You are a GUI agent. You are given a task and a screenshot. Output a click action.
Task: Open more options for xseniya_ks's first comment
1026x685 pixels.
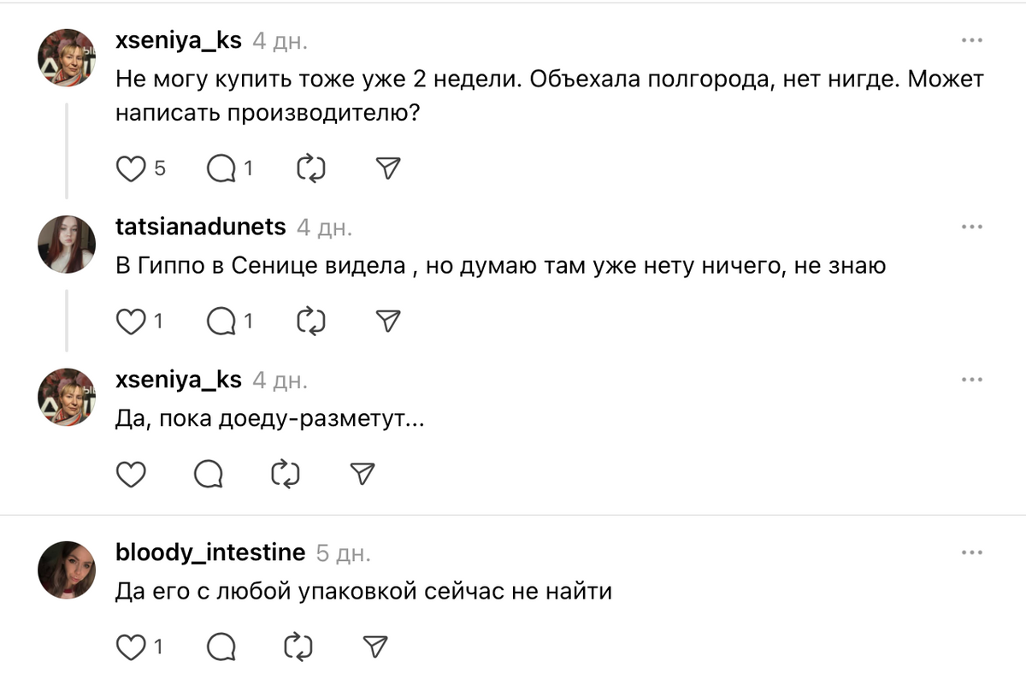[x=971, y=40]
